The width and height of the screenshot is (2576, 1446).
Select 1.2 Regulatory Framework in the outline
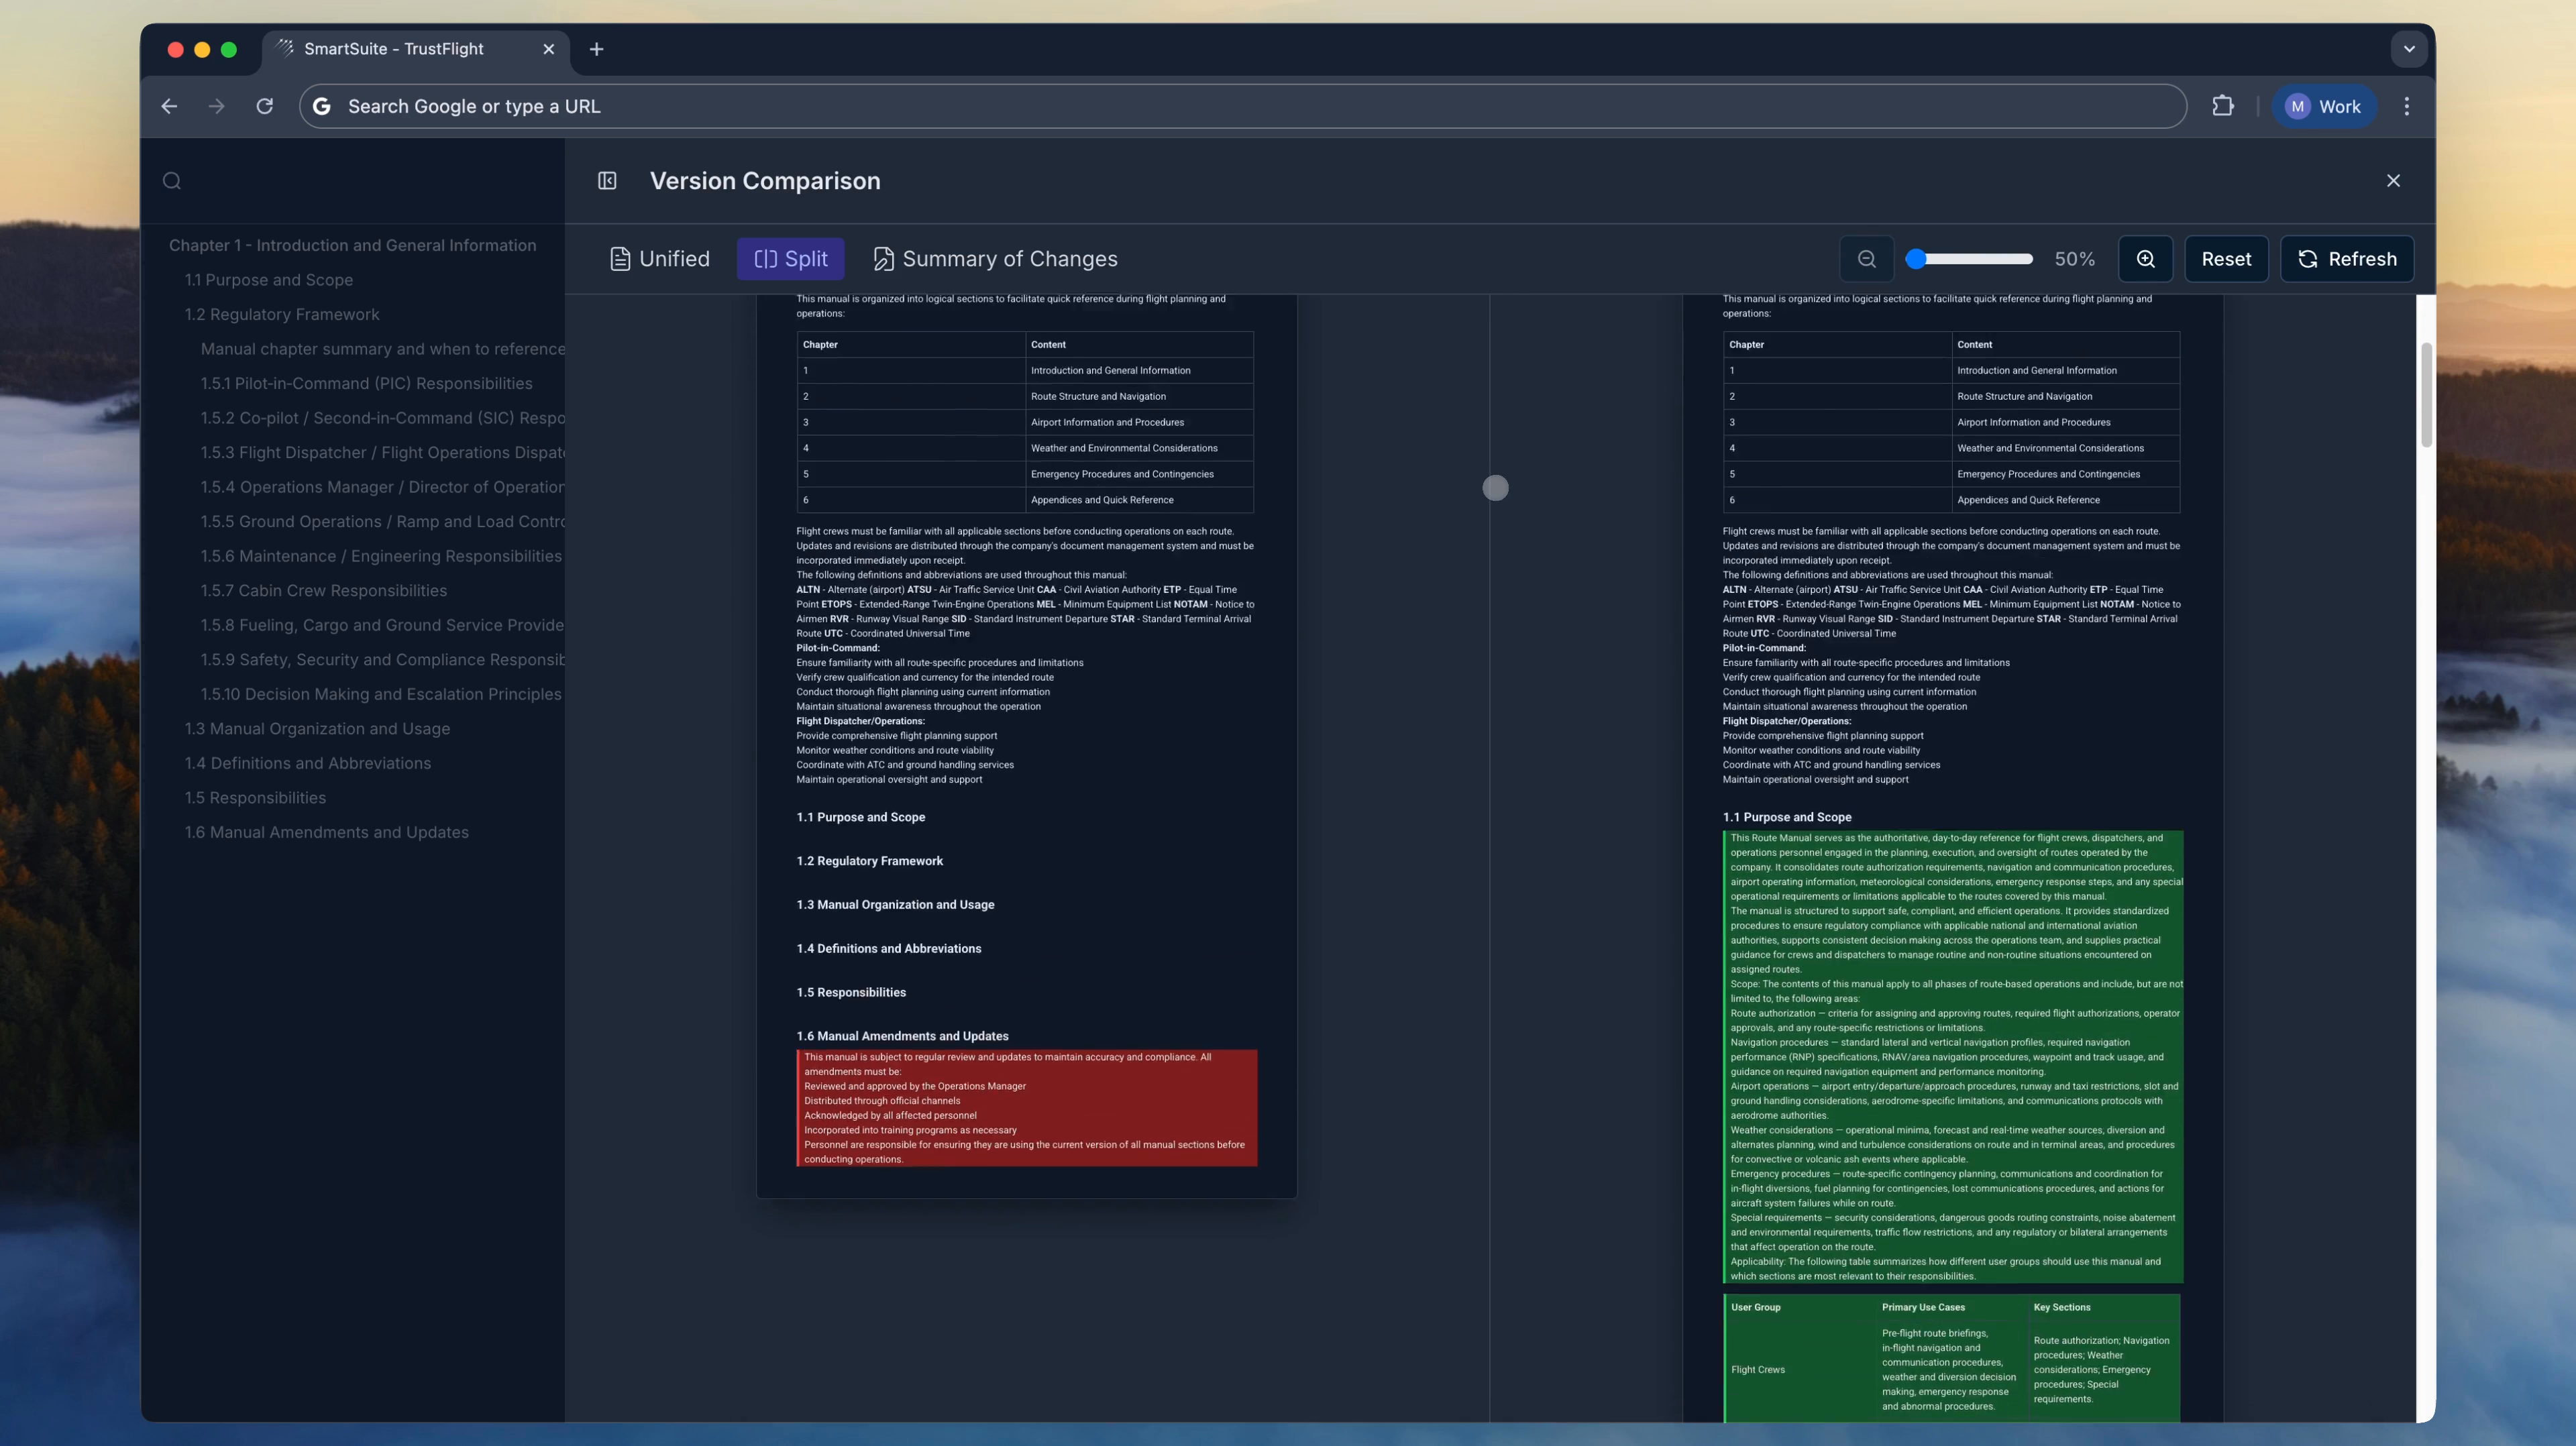282,314
